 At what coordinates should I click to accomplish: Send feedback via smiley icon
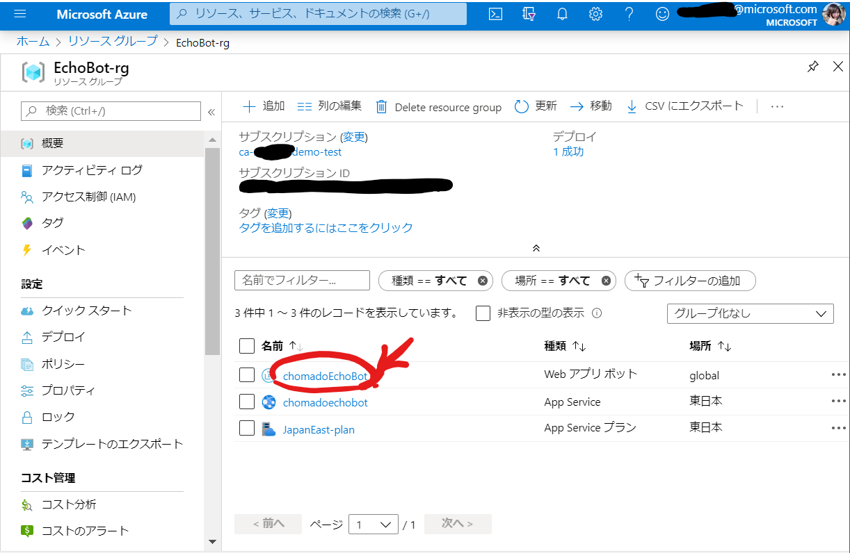(x=662, y=14)
